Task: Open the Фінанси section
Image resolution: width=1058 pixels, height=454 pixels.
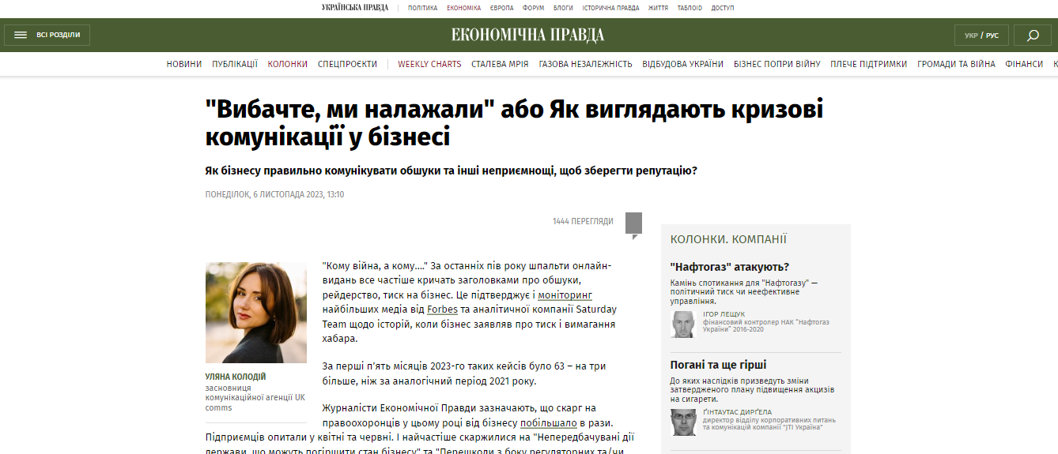Action: coord(1024,64)
